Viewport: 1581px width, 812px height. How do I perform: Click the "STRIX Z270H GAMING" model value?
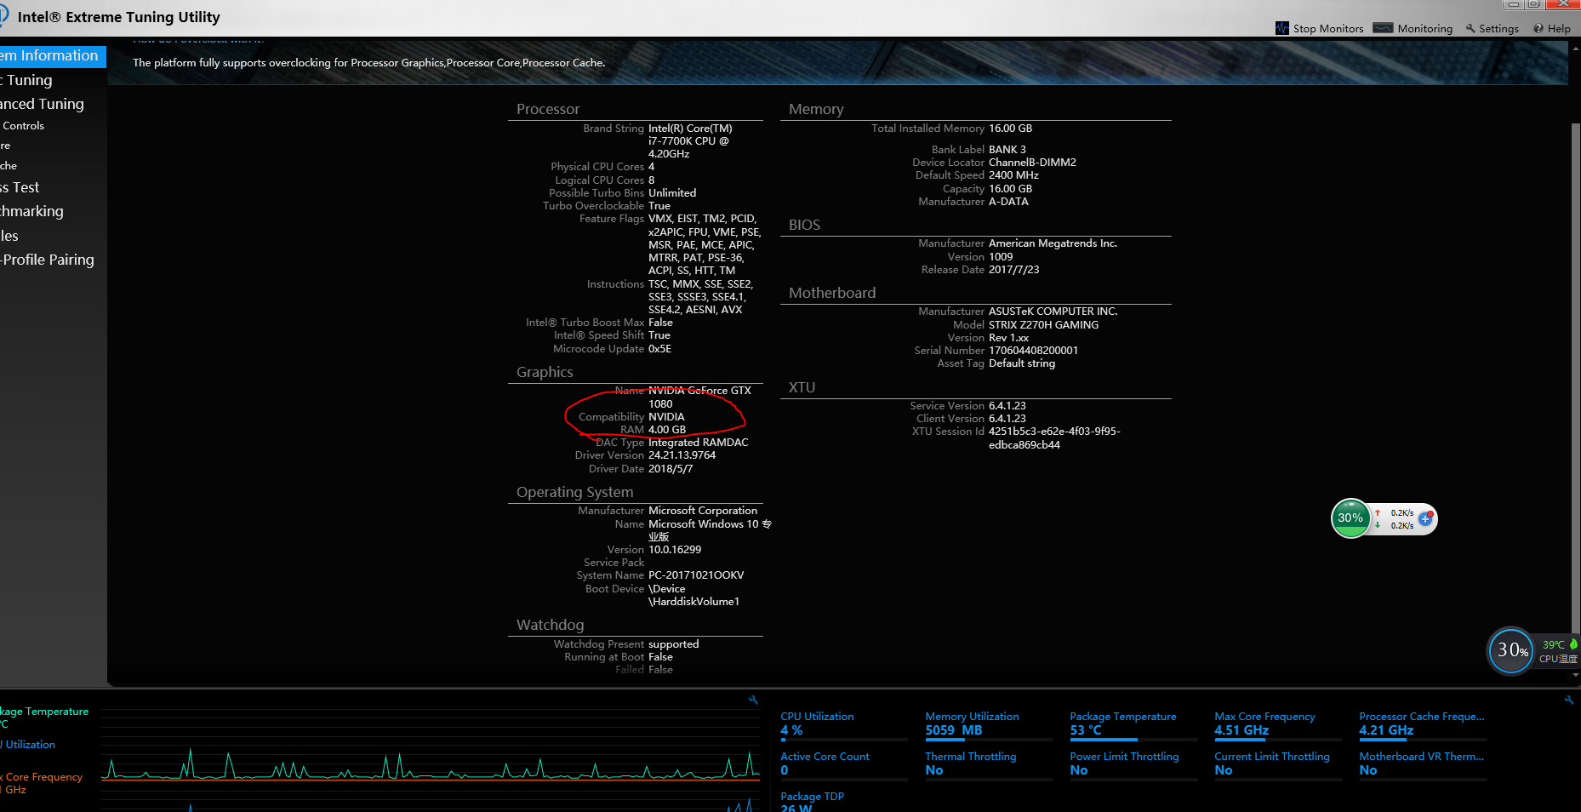1043,325
